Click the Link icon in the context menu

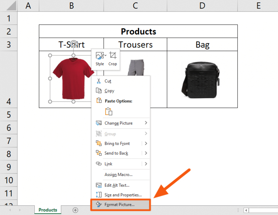(99, 164)
